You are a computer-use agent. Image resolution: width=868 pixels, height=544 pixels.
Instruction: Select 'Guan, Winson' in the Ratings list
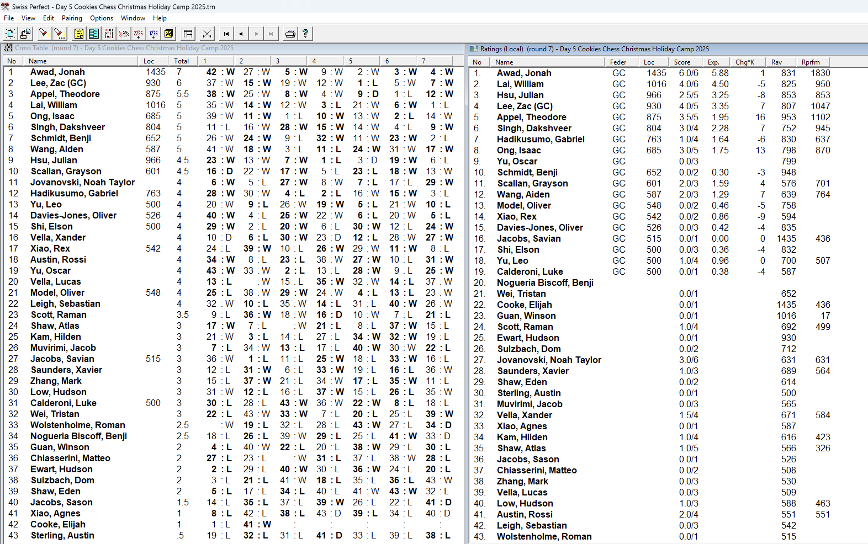526,316
